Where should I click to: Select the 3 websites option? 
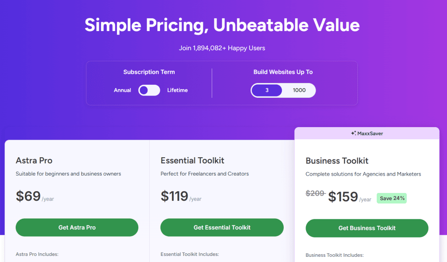click(267, 90)
